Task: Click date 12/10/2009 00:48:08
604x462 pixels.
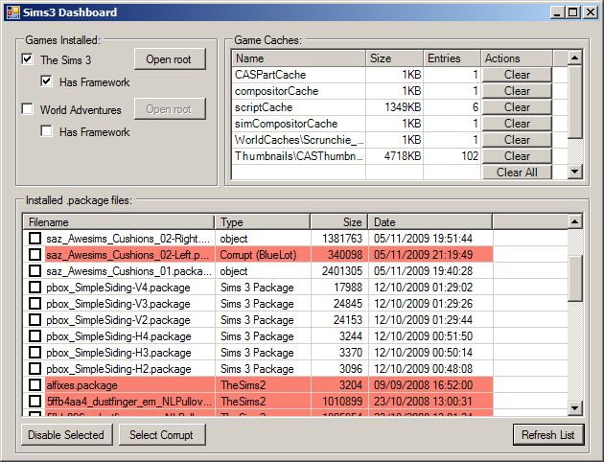Action: pyautogui.click(x=423, y=369)
